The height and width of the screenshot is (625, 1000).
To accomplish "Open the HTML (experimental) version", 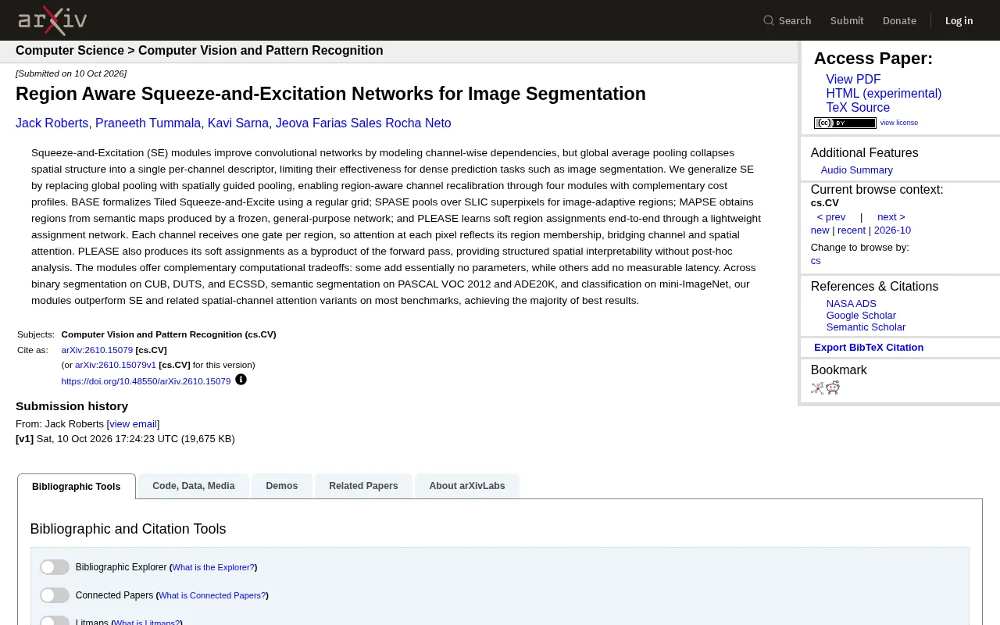I will 884,94.
